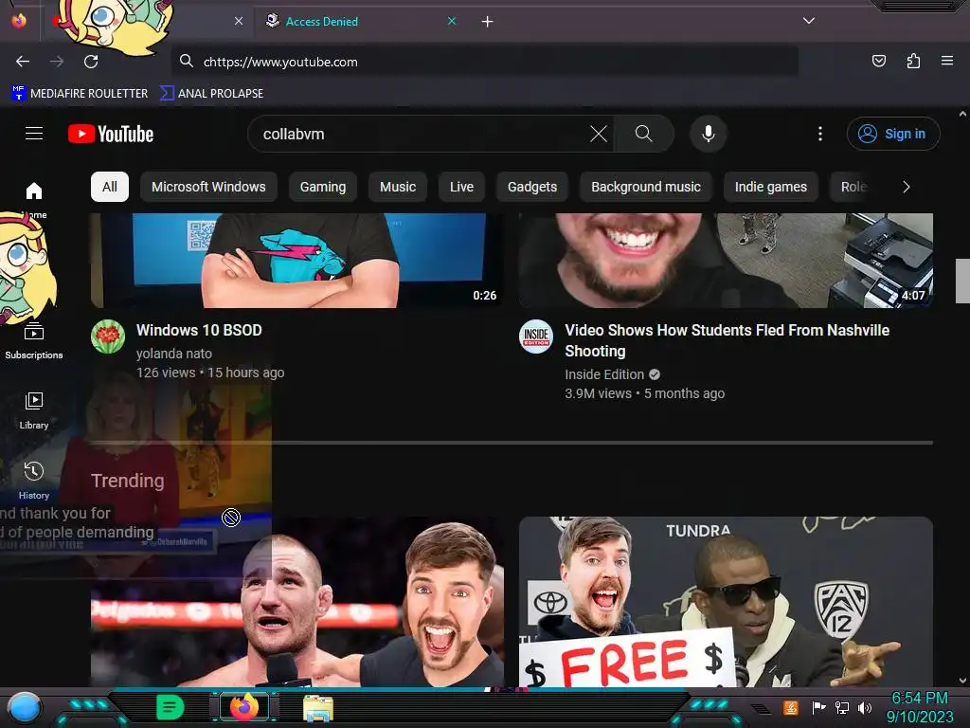The image size is (970, 728).
Task: Click the scrollbar up arrow
Action: (x=962, y=114)
